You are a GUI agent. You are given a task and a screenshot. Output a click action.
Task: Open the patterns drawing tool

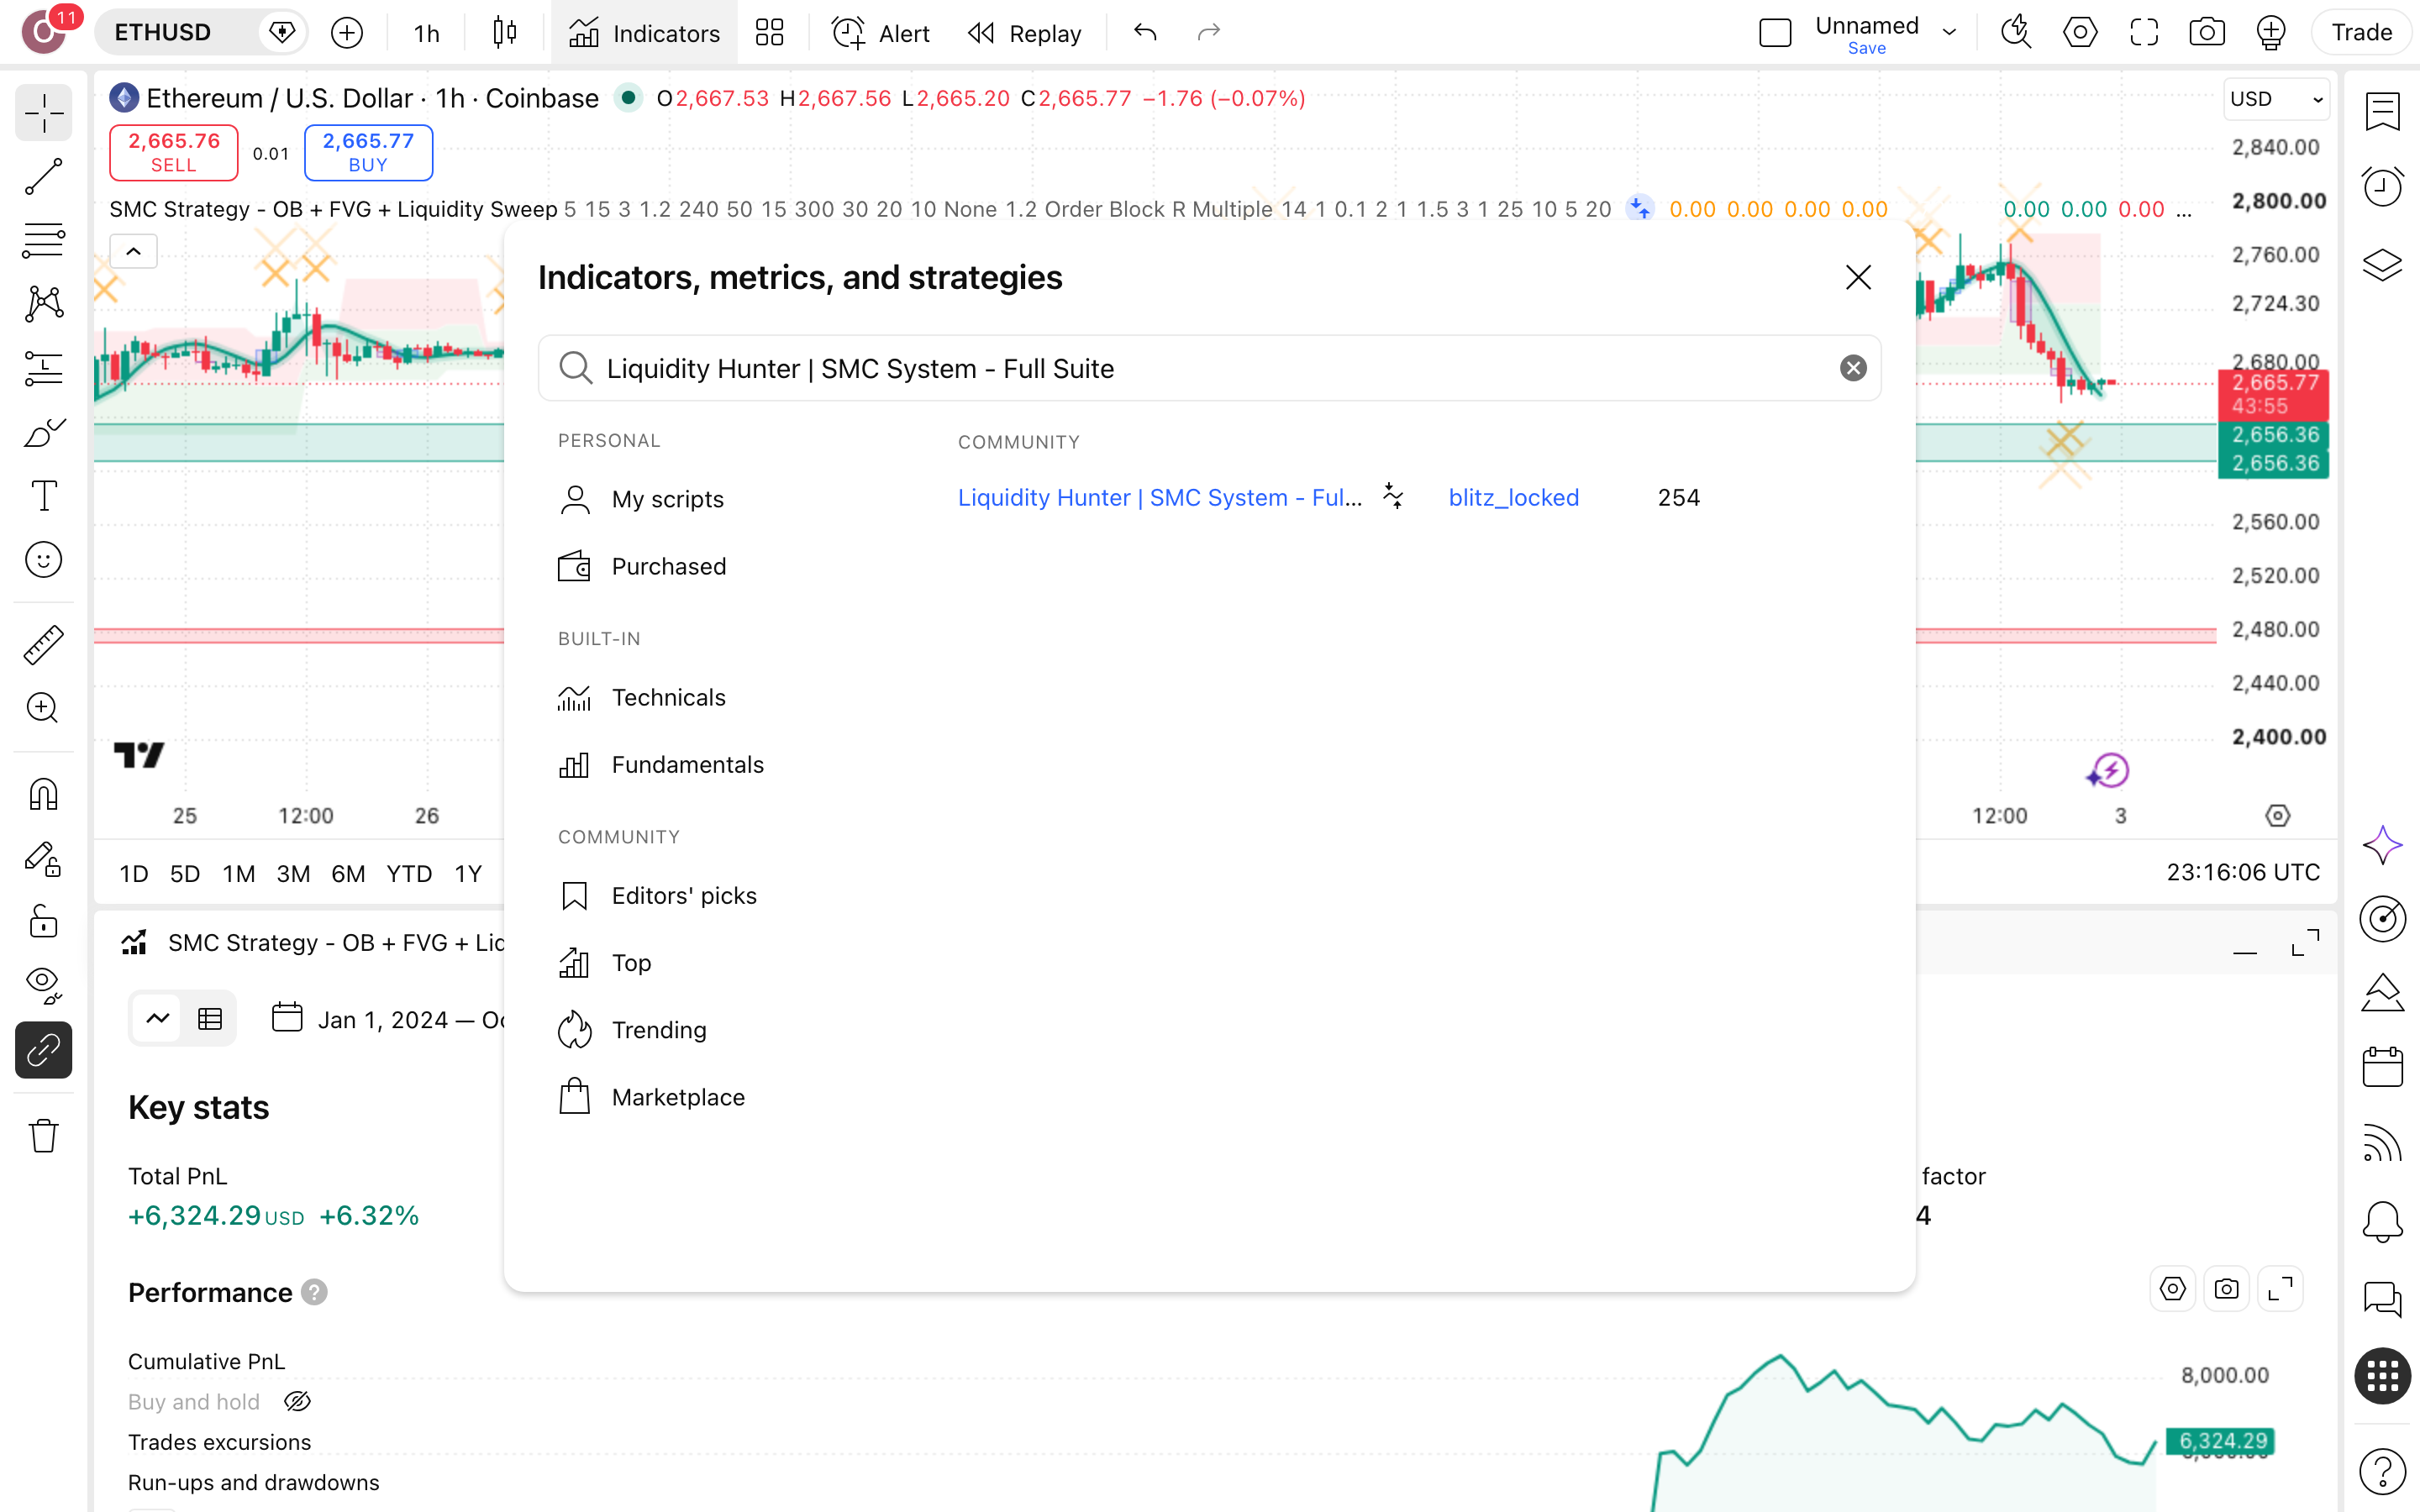(x=43, y=304)
